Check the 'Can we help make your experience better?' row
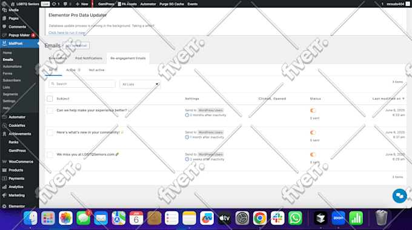The height and width of the screenshot is (230, 412). [x=50, y=111]
